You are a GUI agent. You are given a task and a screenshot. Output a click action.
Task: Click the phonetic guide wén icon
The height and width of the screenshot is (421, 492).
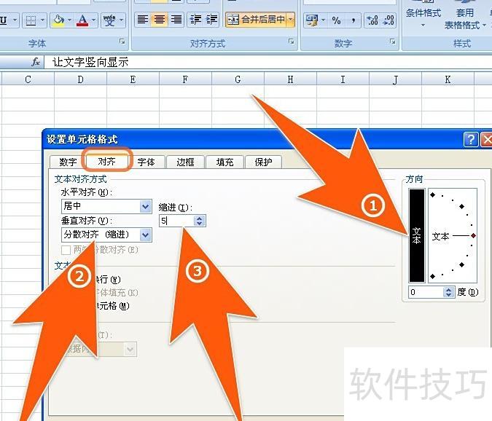click(109, 20)
